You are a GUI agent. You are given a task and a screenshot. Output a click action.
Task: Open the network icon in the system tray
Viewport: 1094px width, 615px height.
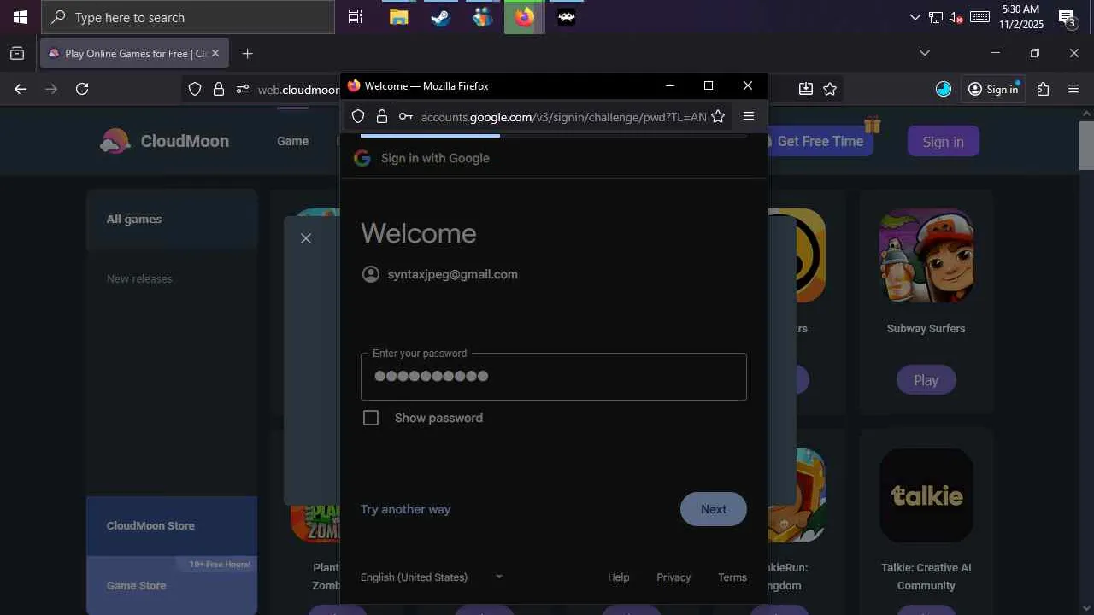pos(936,17)
